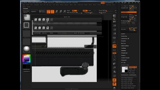Toggle the orange Transp transparency button

coord(114,80)
